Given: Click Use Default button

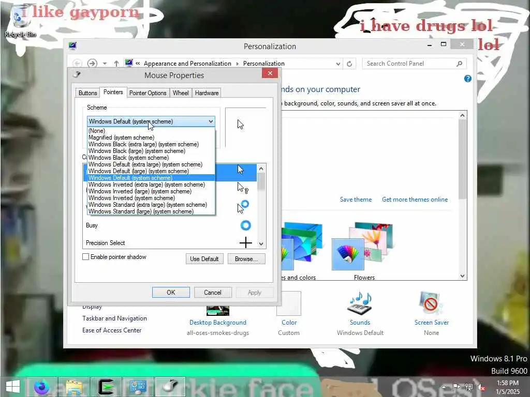Looking at the screenshot, I should click(204, 259).
